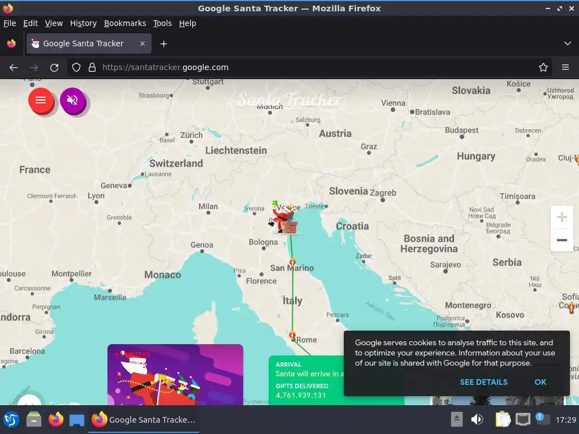The height and width of the screenshot is (434, 579).
Task: Open the Bookmarks menu
Action: (x=125, y=23)
